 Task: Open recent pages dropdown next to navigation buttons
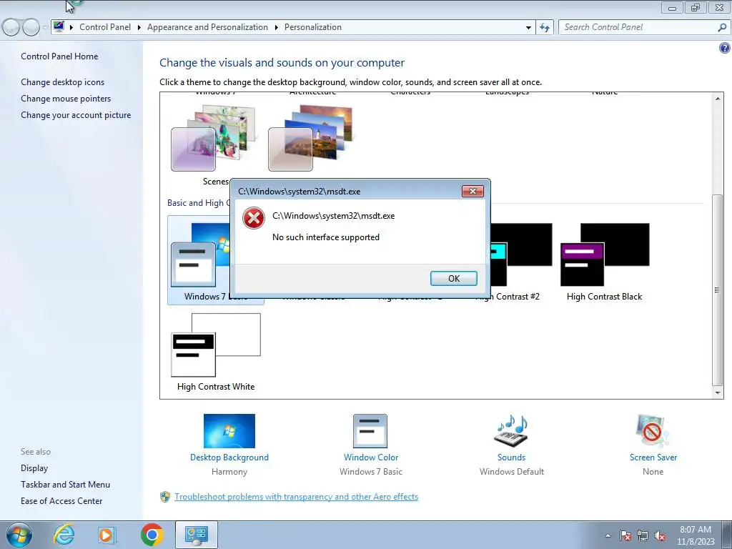click(x=45, y=27)
